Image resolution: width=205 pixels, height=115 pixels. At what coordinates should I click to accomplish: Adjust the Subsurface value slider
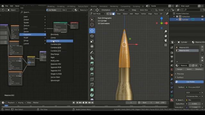coord(194,104)
